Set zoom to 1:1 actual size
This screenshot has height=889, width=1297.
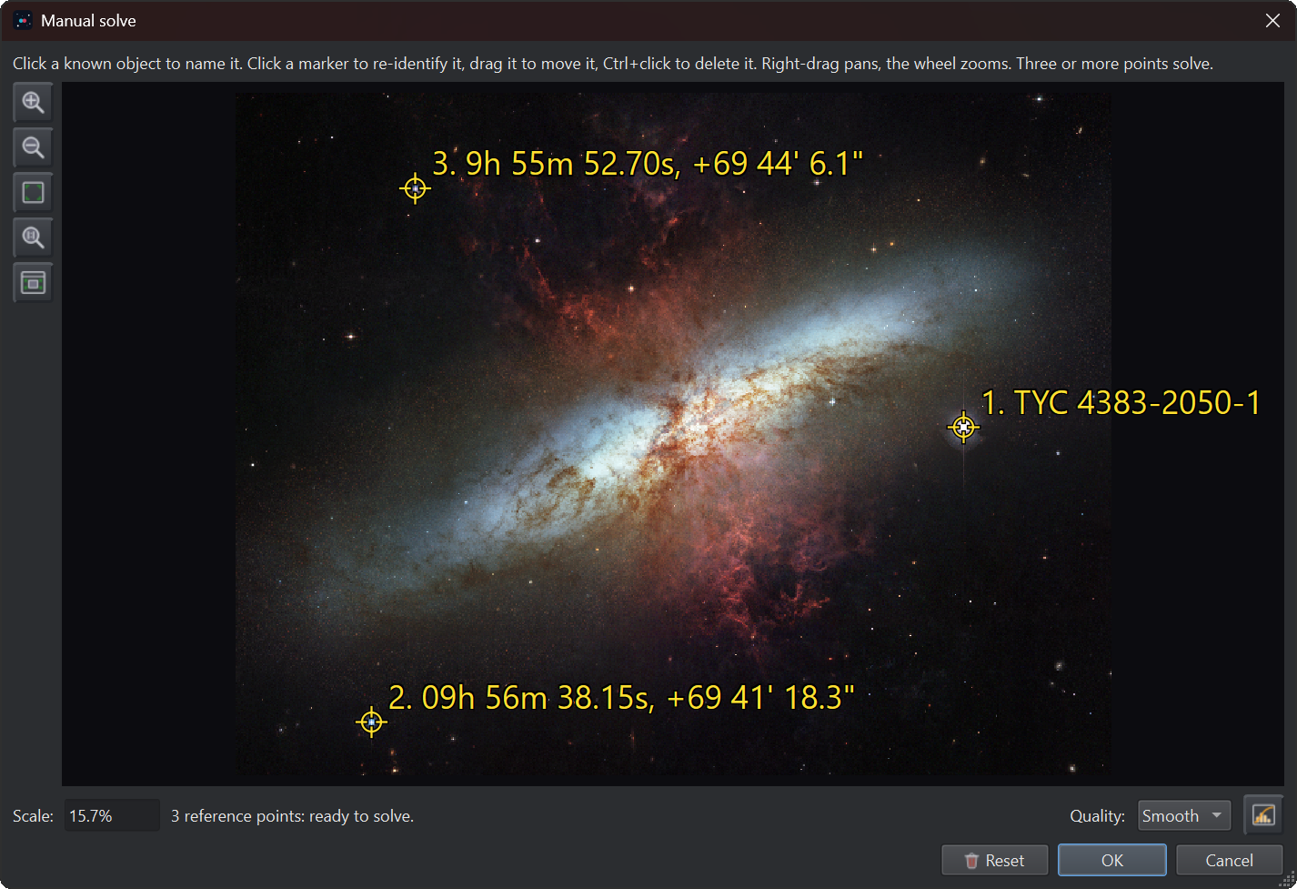pyautogui.click(x=33, y=237)
